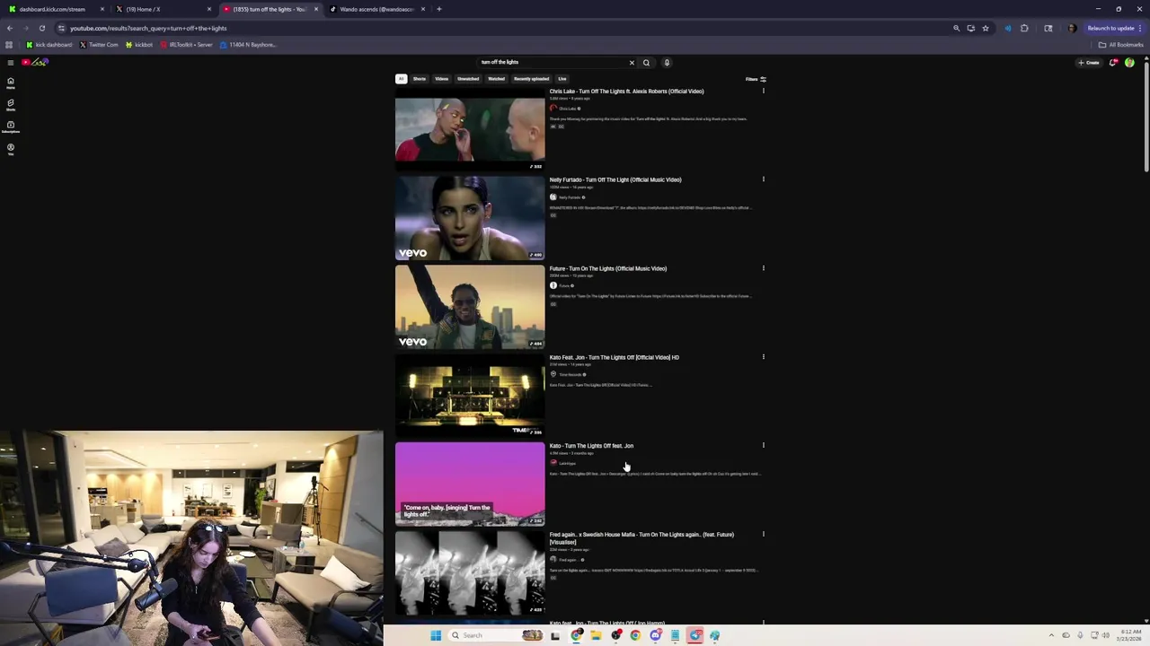The width and height of the screenshot is (1150, 646).
Task: Open the YouTube guide hamburger menu
Action: pyautogui.click(x=10, y=62)
